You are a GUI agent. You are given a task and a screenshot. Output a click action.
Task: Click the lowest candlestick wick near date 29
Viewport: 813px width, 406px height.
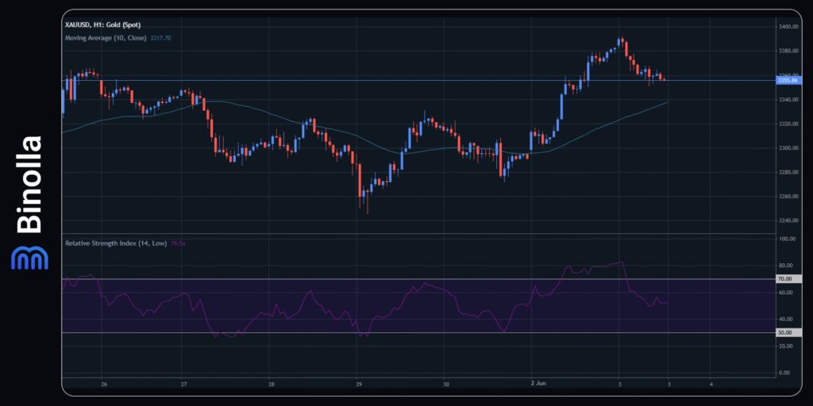pyautogui.click(x=368, y=209)
